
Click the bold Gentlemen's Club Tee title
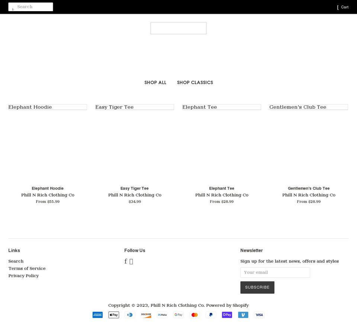[x=309, y=188]
